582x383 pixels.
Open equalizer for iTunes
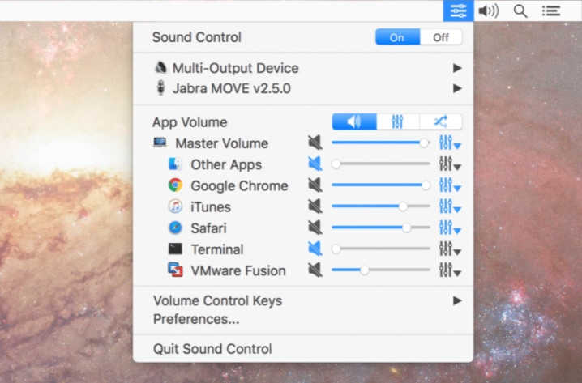[448, 206]
